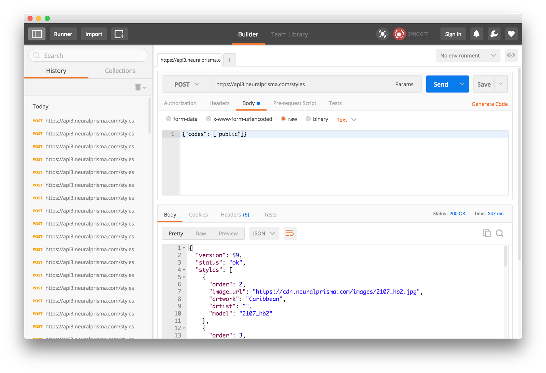Screen dimensions: 546x373
Task: Copy response body with the copy icon
Action: click(x=487, y=233)
